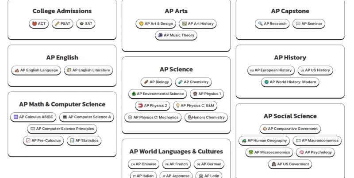Image resolution: width=354 pixels, height=178 pixels.
Task: Click the College Admissions heading
Action: [x=62, y=11]
